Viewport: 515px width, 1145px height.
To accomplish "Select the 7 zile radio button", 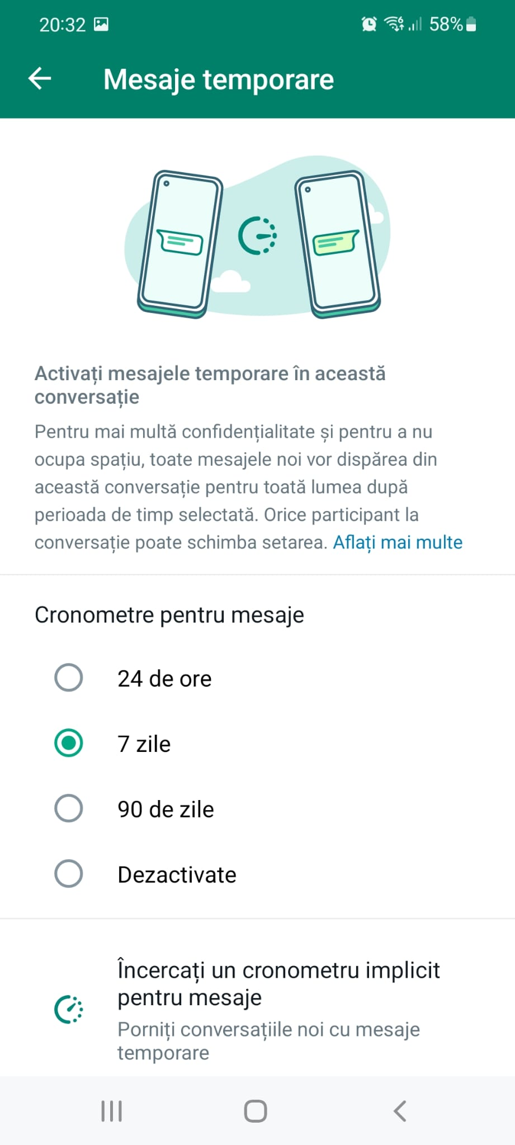I will coord(69,744).
